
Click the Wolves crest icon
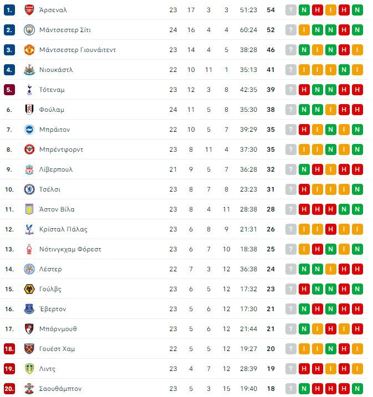[29, 289]
